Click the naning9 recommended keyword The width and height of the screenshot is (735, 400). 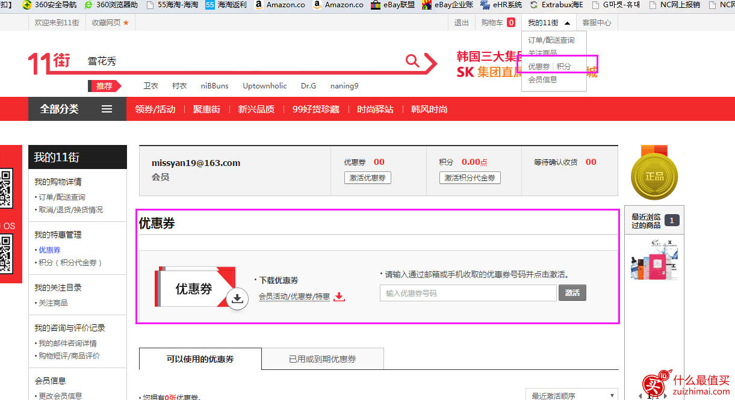point(344,86)
